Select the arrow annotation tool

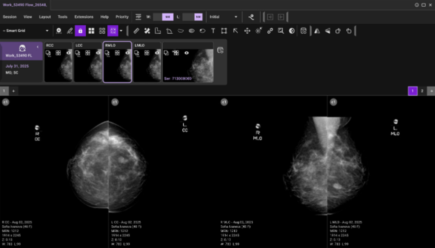pyautogui.click(x=235, y=31)
